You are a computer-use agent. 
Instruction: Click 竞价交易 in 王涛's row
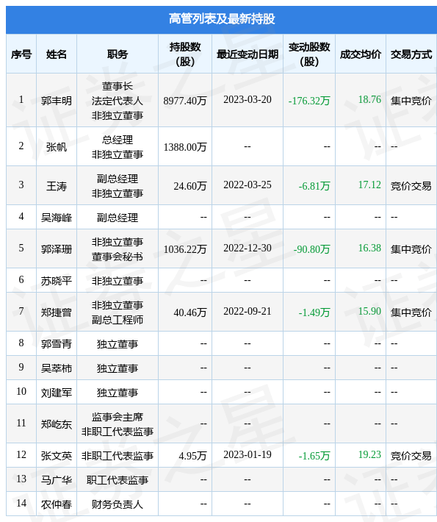point(411,186)
